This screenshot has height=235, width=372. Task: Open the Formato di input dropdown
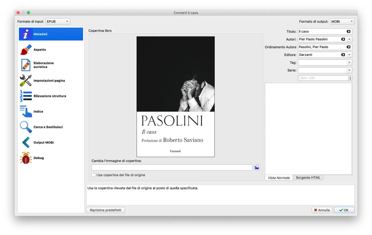pos(58,21)
